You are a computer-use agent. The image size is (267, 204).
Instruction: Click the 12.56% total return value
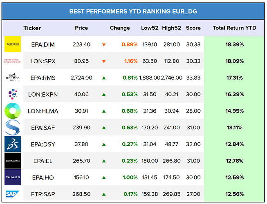(234, 194)
